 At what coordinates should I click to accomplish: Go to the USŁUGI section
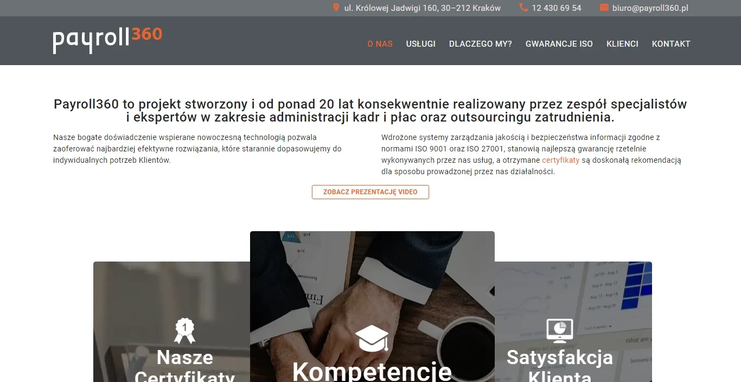pos(421,44)
